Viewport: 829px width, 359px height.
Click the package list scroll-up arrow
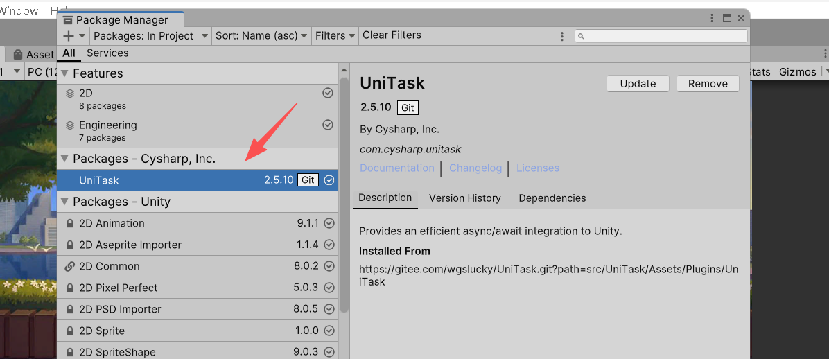[x=344, y=70]
